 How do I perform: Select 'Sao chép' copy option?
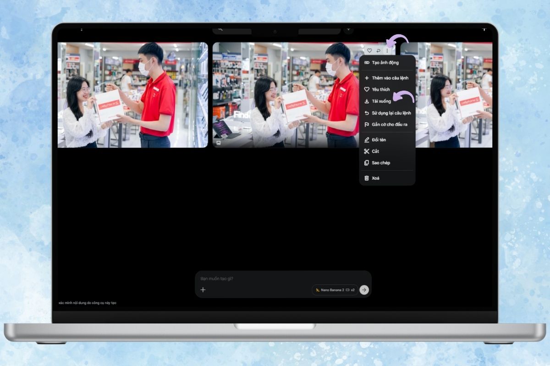380,163
